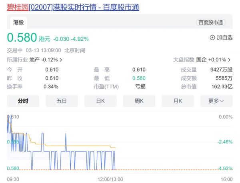Switch to the 日K chart tab
This screenshot has width=240, height=183.
(100, 101)
